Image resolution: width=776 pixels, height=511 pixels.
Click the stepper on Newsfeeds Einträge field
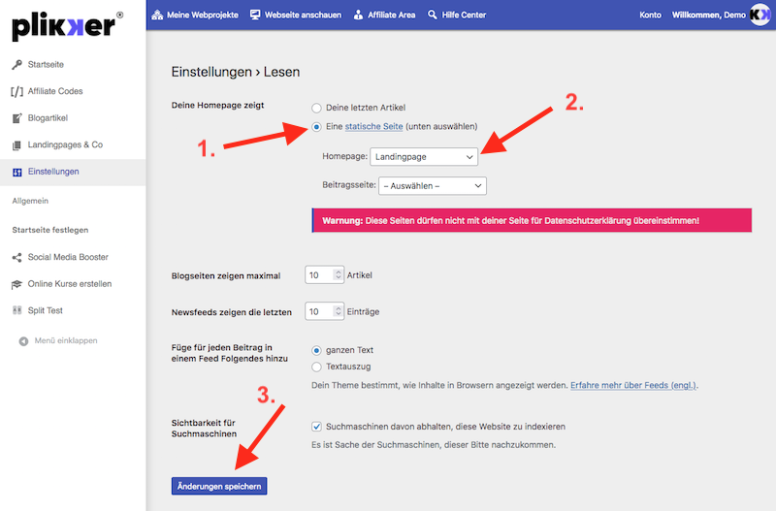(338, 311)
